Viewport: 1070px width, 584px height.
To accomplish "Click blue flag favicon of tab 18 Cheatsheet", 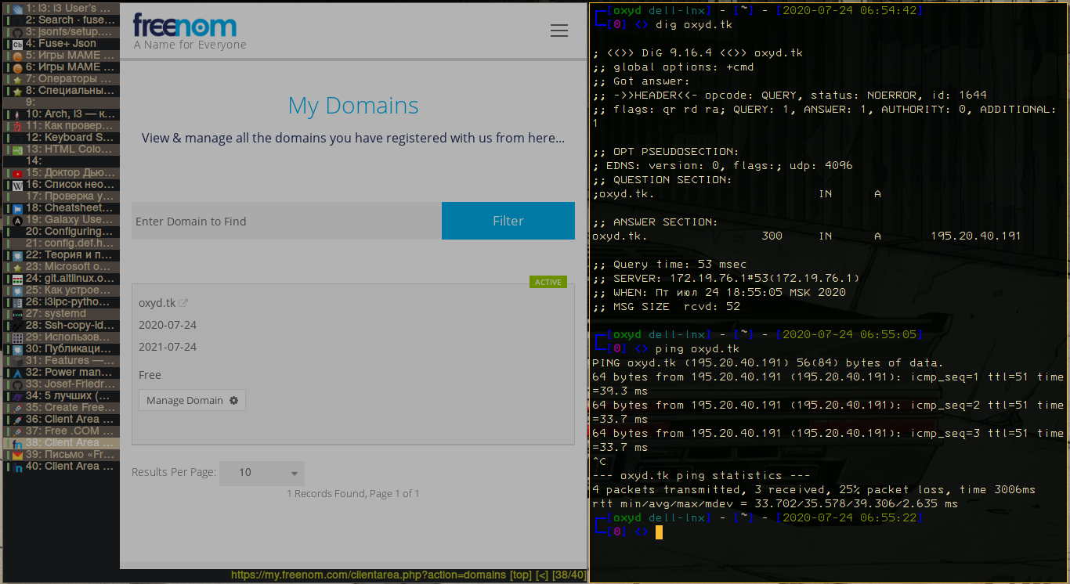I will point(17,208).
